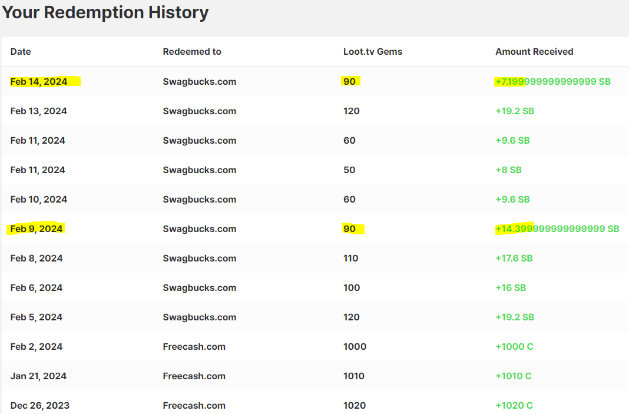
Task: Click the "Date" column header
Action: (21, 52)
